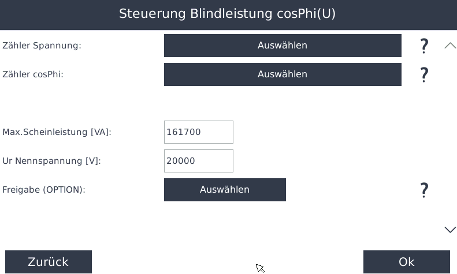
Task: Open help for Zähler Spannung
Action: click(x=424, y=46)
